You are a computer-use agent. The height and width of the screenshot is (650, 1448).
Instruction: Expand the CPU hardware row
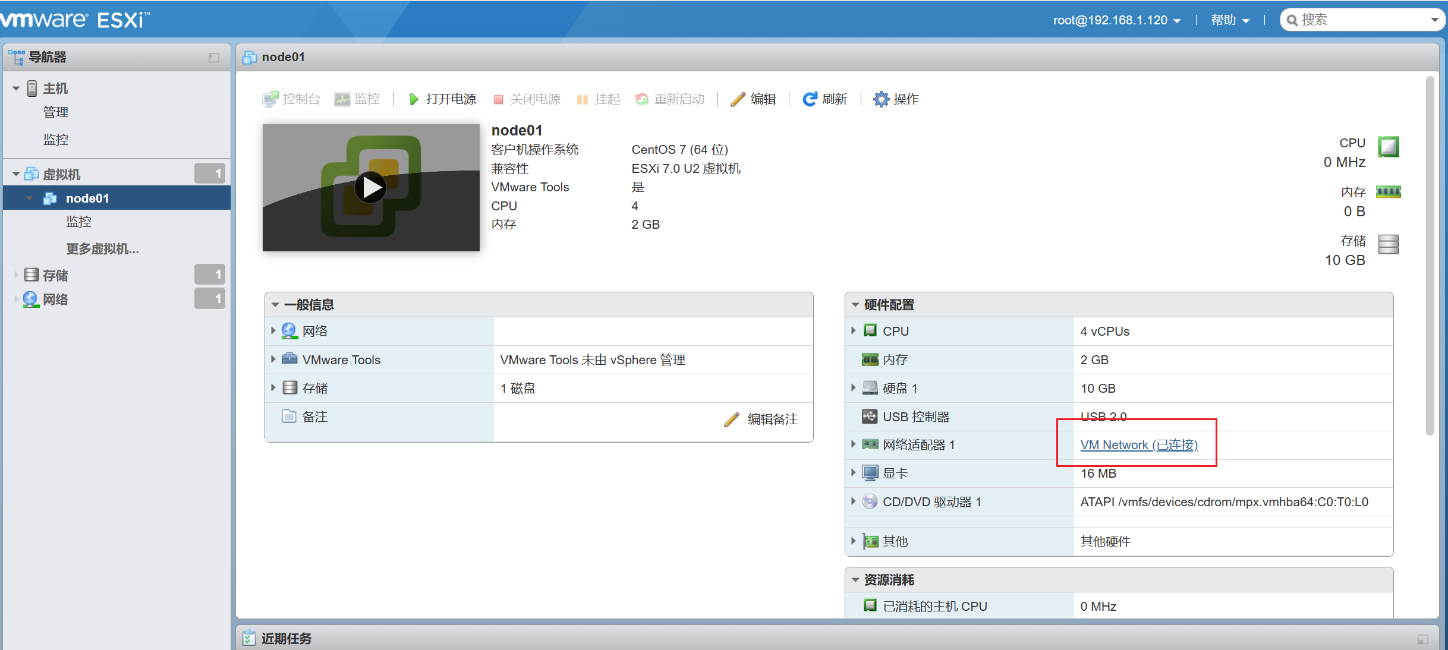853,330
